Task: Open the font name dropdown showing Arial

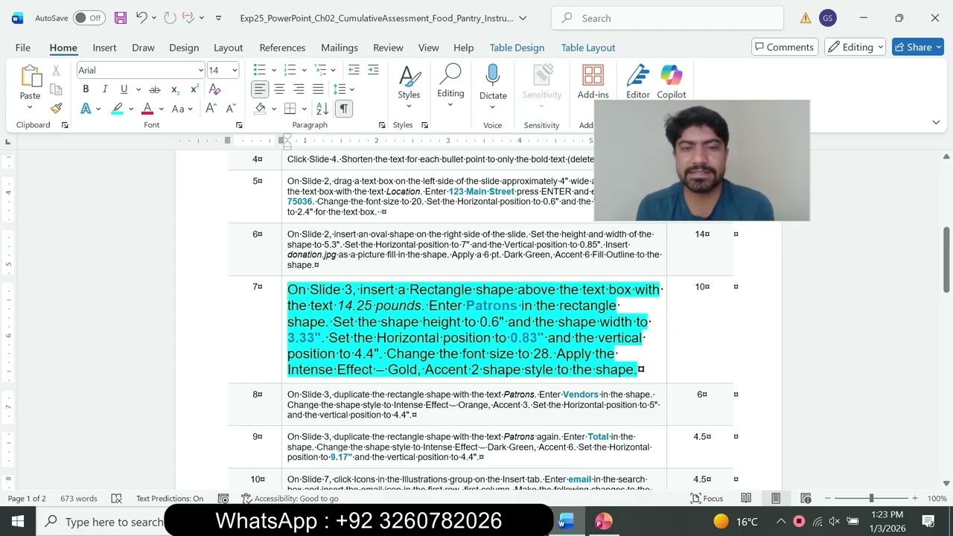Action: (x=200, y=70)
